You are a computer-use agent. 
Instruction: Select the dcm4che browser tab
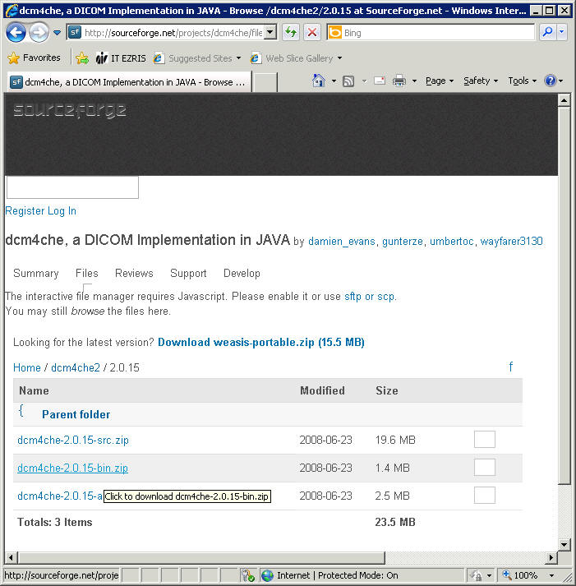[129, 82]
